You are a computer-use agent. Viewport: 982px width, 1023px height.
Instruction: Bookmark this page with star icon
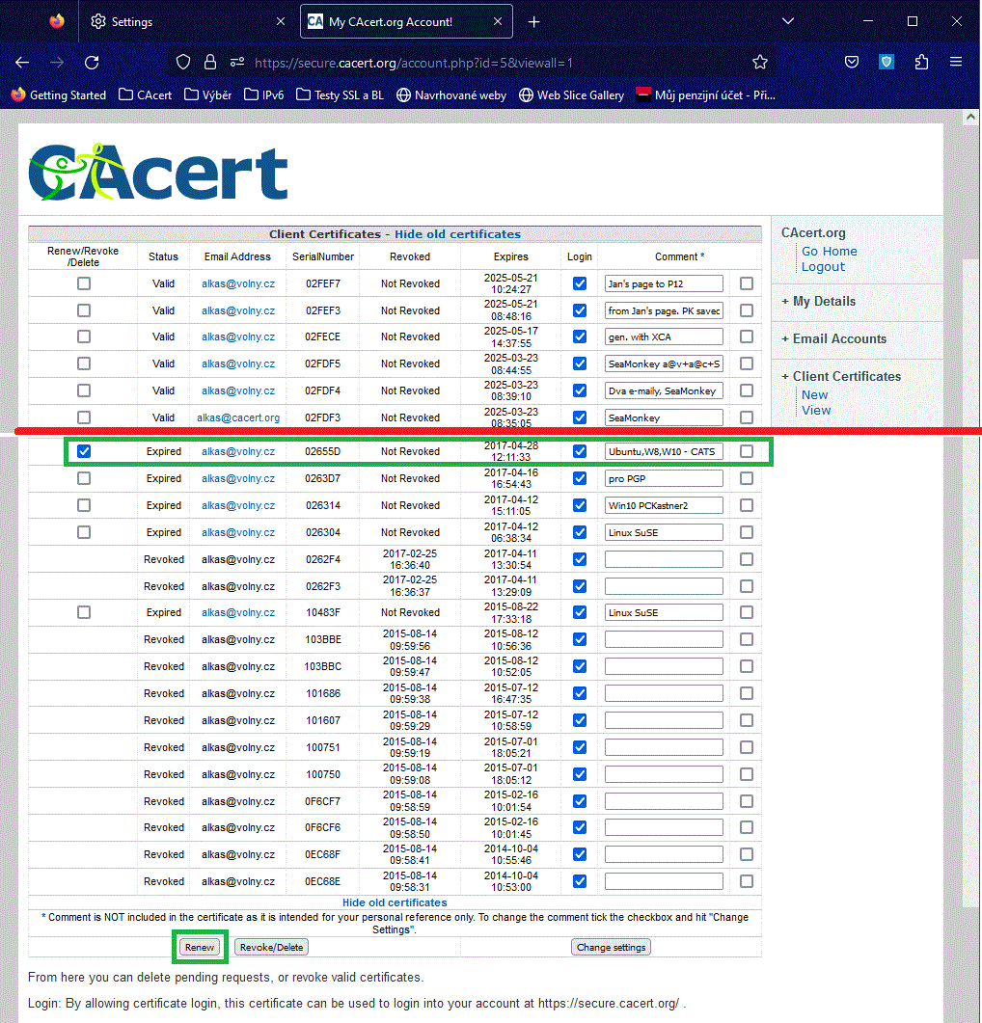[760, 62]
